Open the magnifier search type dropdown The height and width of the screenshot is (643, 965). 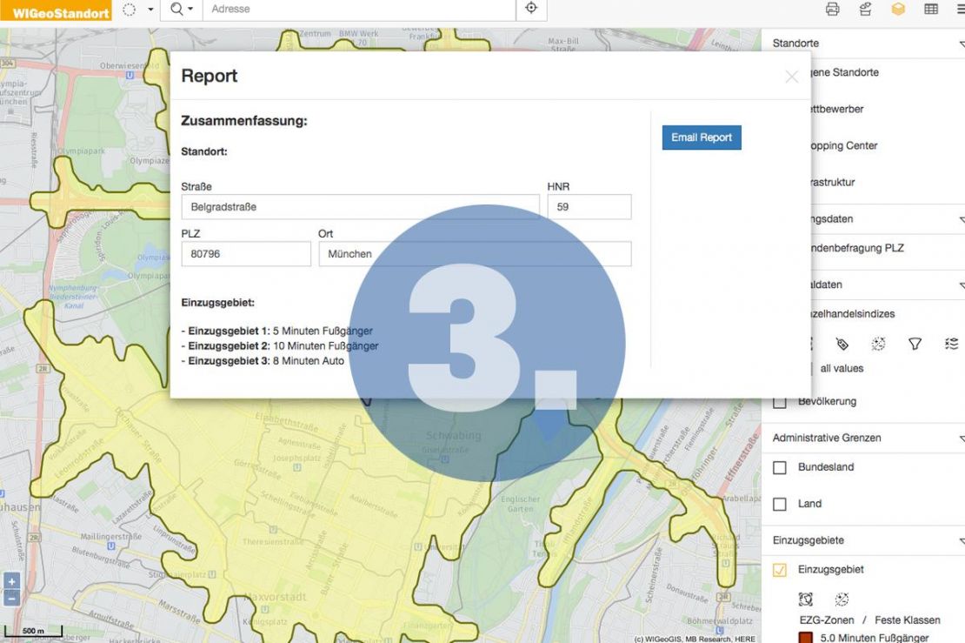[181, 10]
